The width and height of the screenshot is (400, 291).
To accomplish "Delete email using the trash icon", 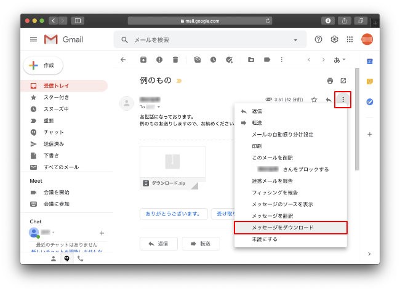I will coord(175,60).
